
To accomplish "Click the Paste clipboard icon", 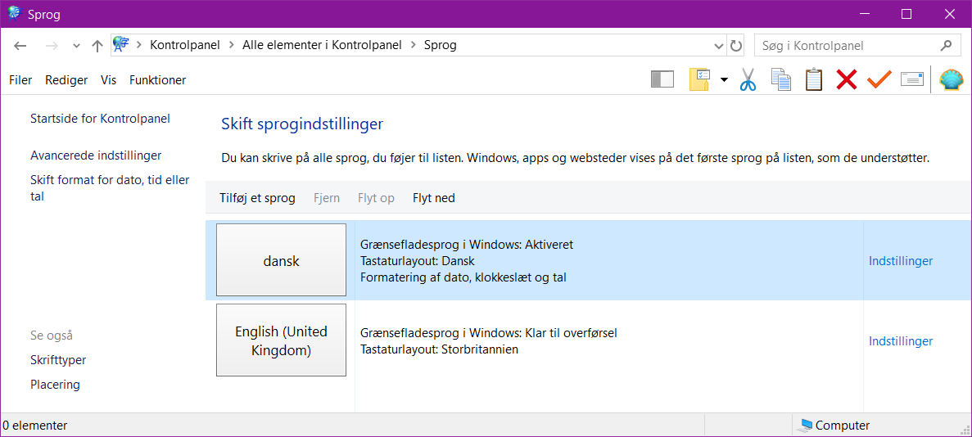I will (x=813, y=79).
